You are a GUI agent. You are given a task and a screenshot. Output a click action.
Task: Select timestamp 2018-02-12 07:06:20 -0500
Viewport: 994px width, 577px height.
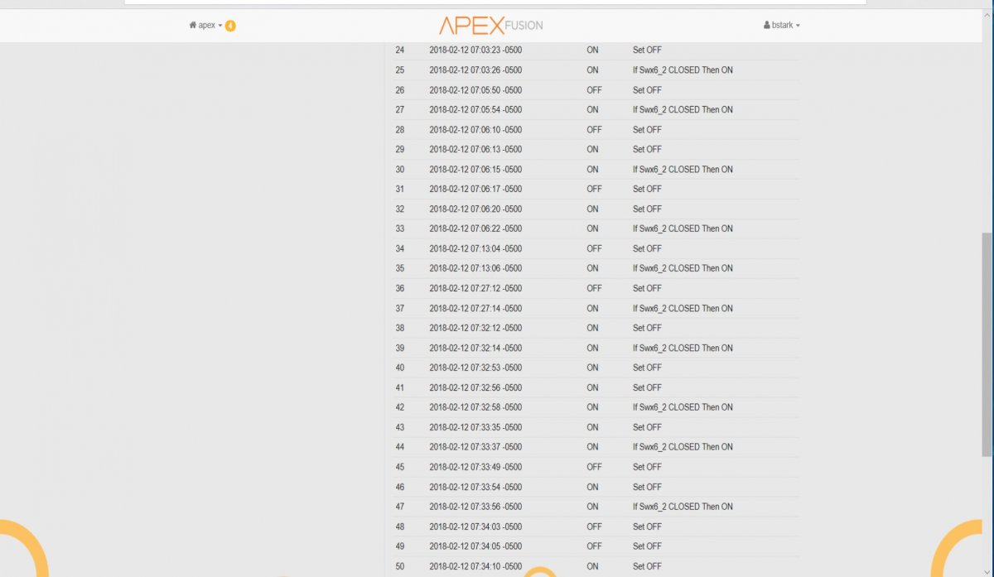(475, 209)
